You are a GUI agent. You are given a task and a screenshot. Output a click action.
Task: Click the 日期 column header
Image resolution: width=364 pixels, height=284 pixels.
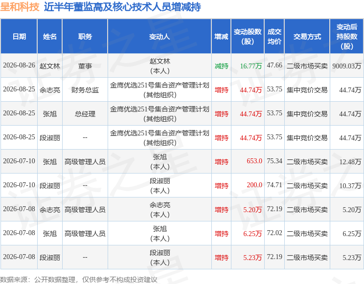tap(19, 37)
